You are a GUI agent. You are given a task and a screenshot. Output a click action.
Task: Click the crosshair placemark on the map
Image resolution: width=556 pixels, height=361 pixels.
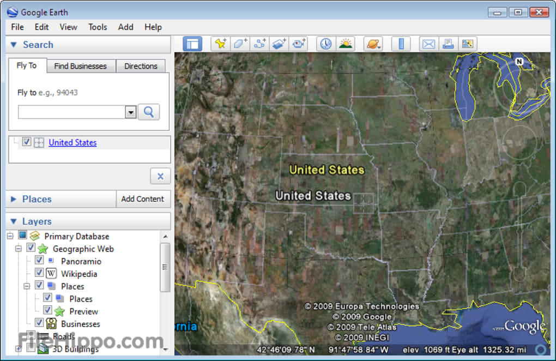pos(364,203)
